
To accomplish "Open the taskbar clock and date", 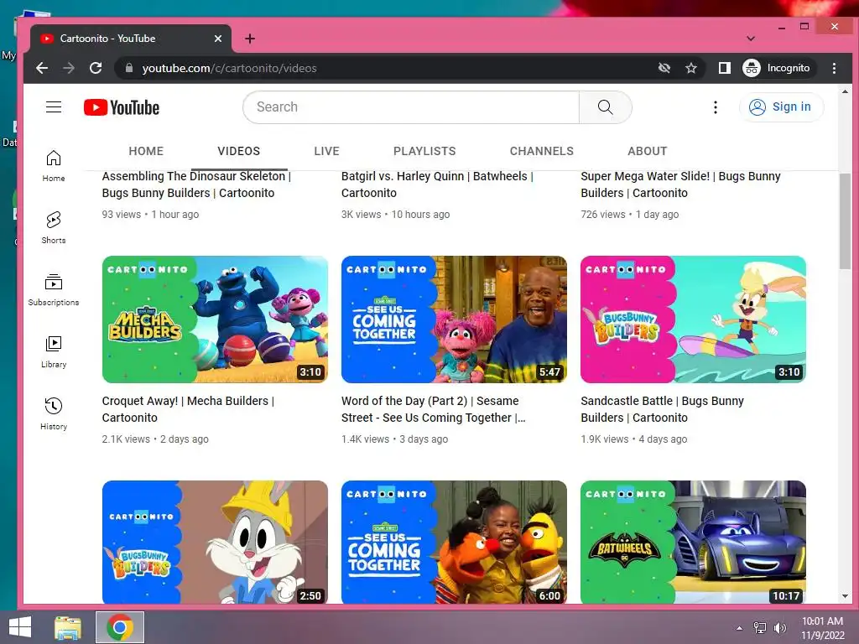I will point(823,628).
